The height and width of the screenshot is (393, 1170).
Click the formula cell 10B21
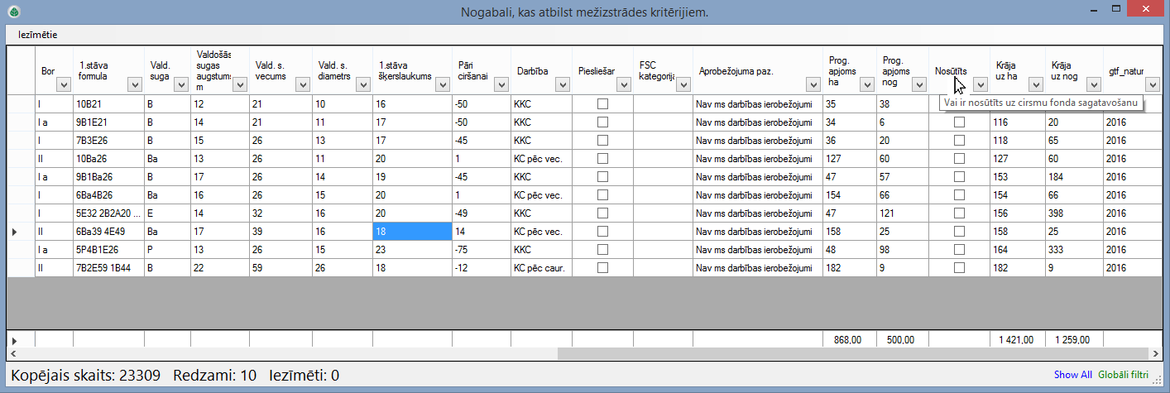click(108, 104)
